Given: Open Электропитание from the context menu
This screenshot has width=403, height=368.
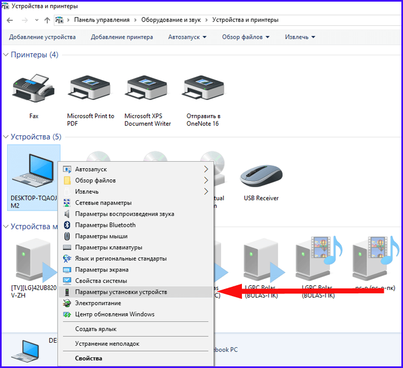Looking at the screenshot, I should tap(98, 303).
